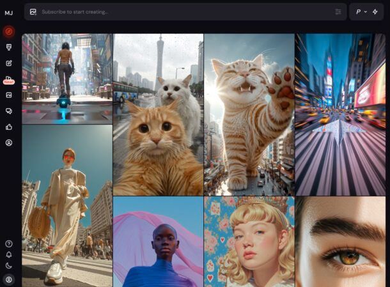
Task: Click the MJ logo
Action: tap(9, 13)
